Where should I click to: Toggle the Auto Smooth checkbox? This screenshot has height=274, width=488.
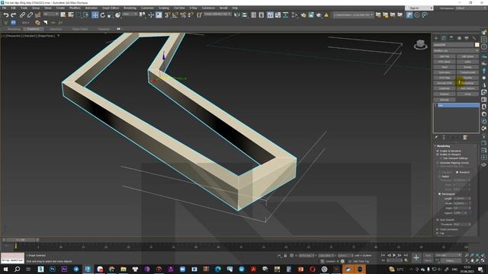(438, 220)
